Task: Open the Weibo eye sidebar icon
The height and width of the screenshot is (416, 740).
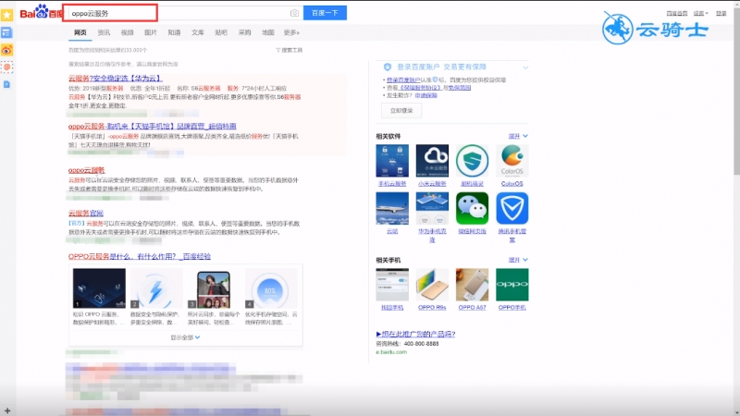Action: [6, 50]
